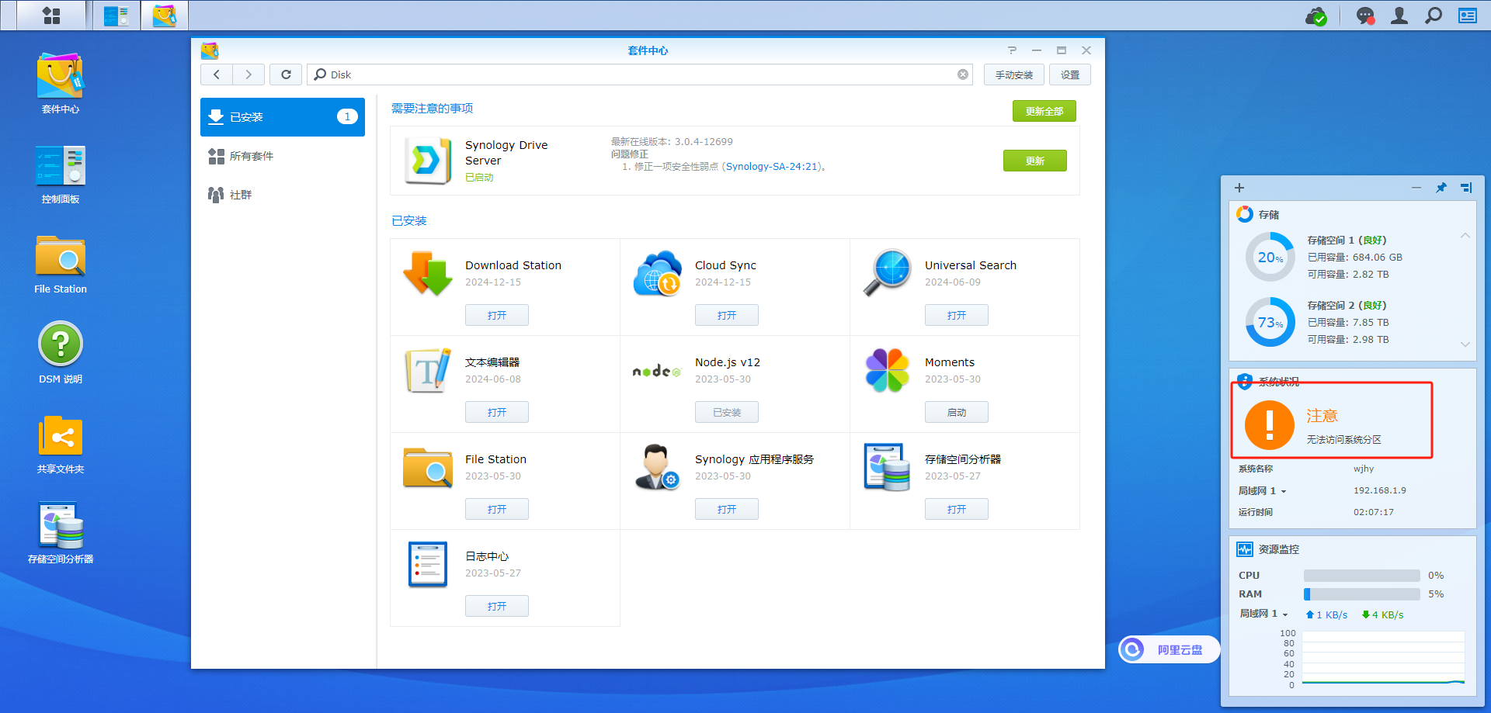The image size is (1491, 713).
Task: Click 打开 under Download Station
Action: click(497, 315)
